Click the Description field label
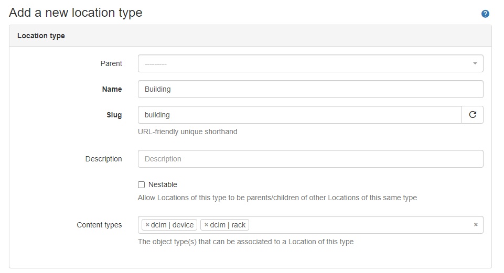This screenshot has width=504, height=273. pos(104,159)
